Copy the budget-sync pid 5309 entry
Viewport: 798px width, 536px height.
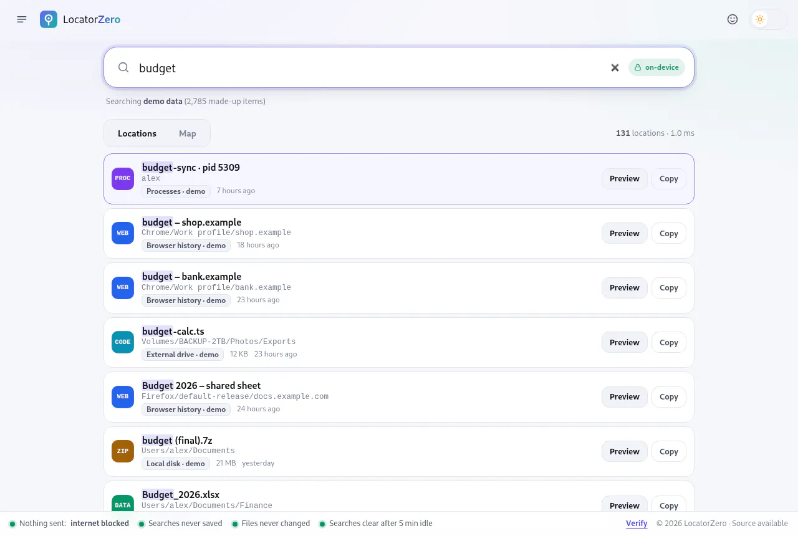[669, 179]
